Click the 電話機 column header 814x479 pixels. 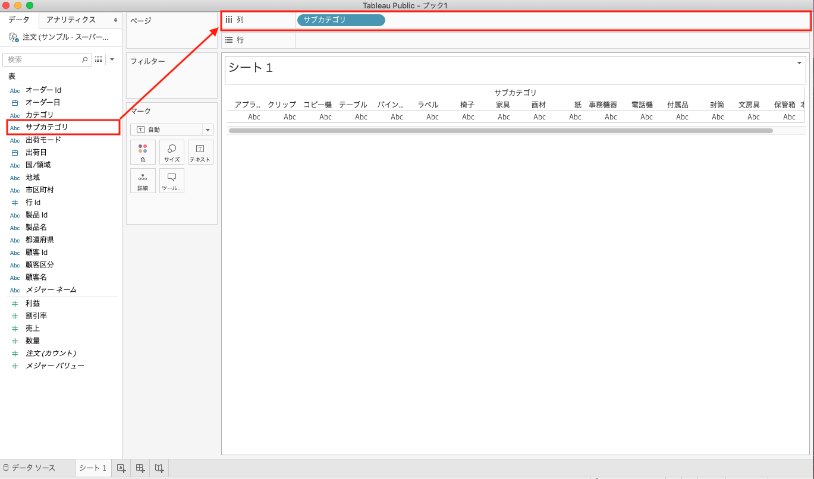642,105
